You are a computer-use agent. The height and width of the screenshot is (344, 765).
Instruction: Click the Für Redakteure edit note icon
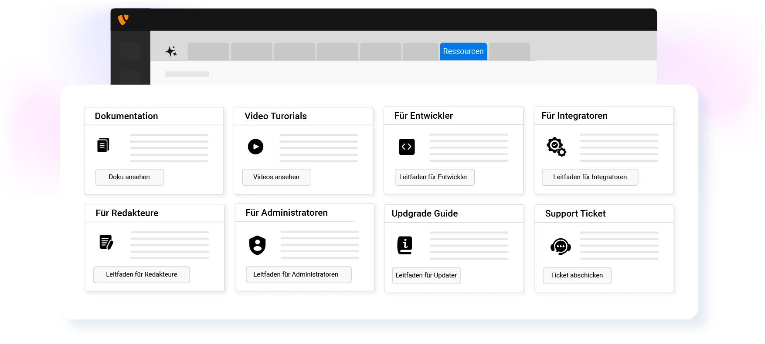(x=106, y=242)
